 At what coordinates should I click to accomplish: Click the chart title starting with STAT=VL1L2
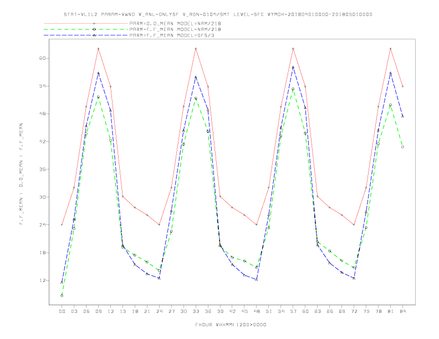[x=218, y=14]
